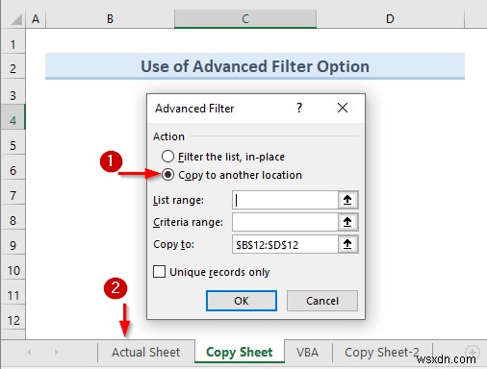Collapse dialog using Criteria range selector icon
The width and height of the screenshot is (487, 369).
347,222
